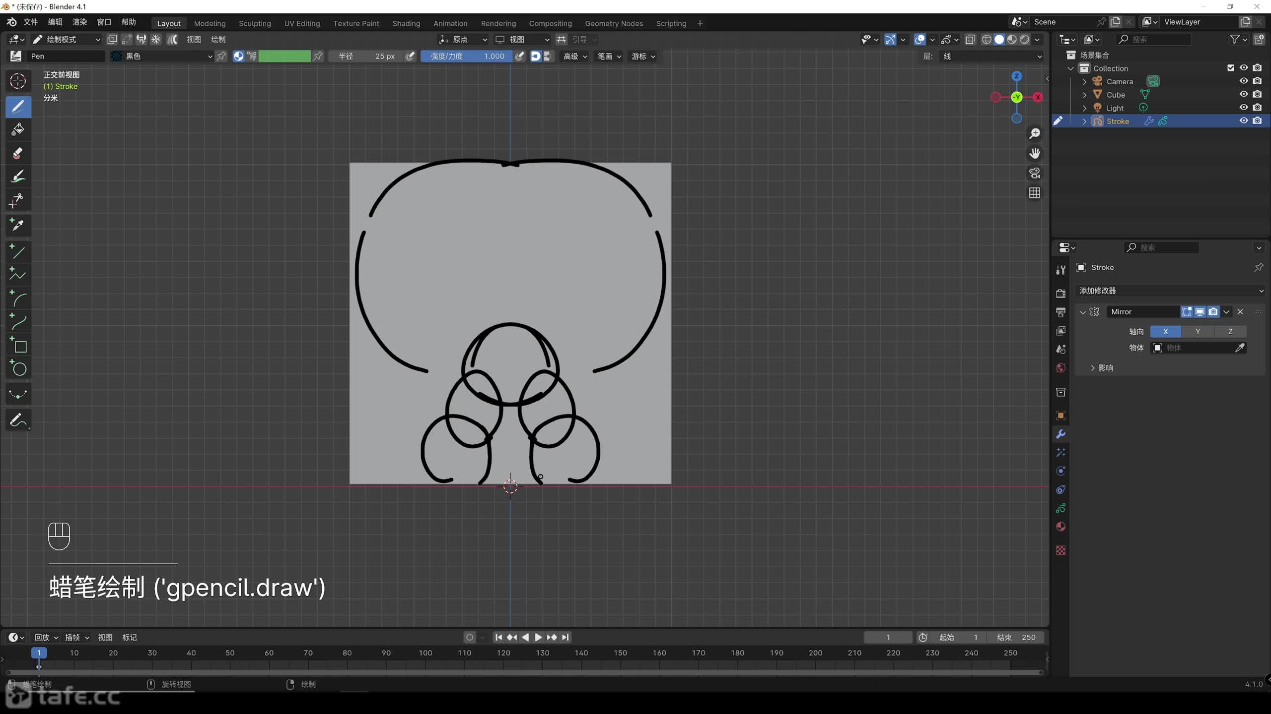This screenshot has height=714, width=1271.
Task: Open the 笔画 stroke settings dropdown
Action: pos(609,57)
